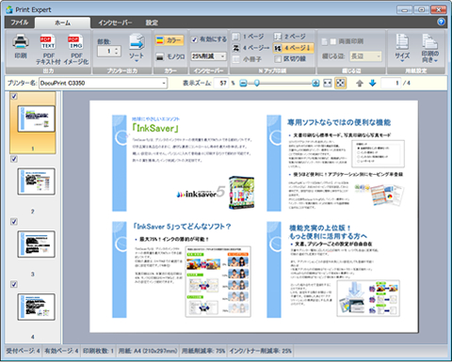Uncheck page 3 thumbnail checkbox
This screenshot has width=452, height=362.
[14, 222]
